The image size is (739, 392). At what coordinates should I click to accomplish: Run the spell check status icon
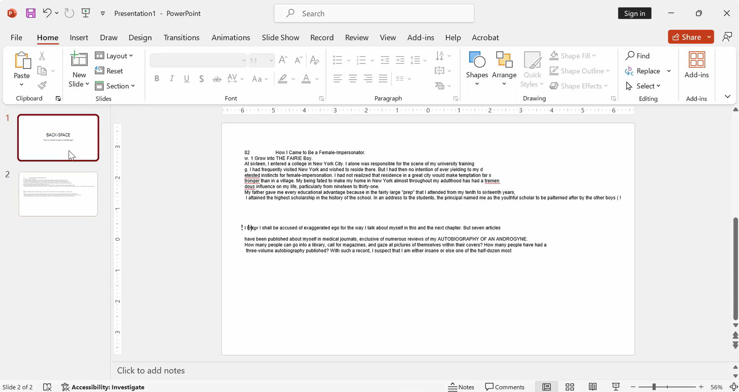[x=47, y=387]
